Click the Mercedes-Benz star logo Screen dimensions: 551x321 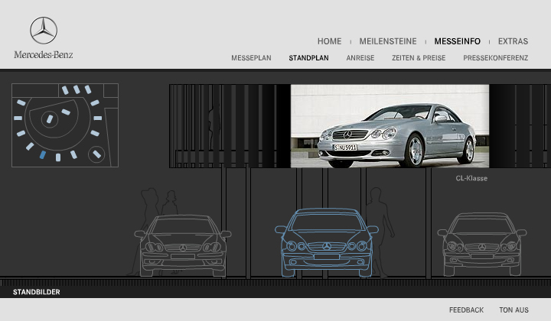(x=44, y=31)
